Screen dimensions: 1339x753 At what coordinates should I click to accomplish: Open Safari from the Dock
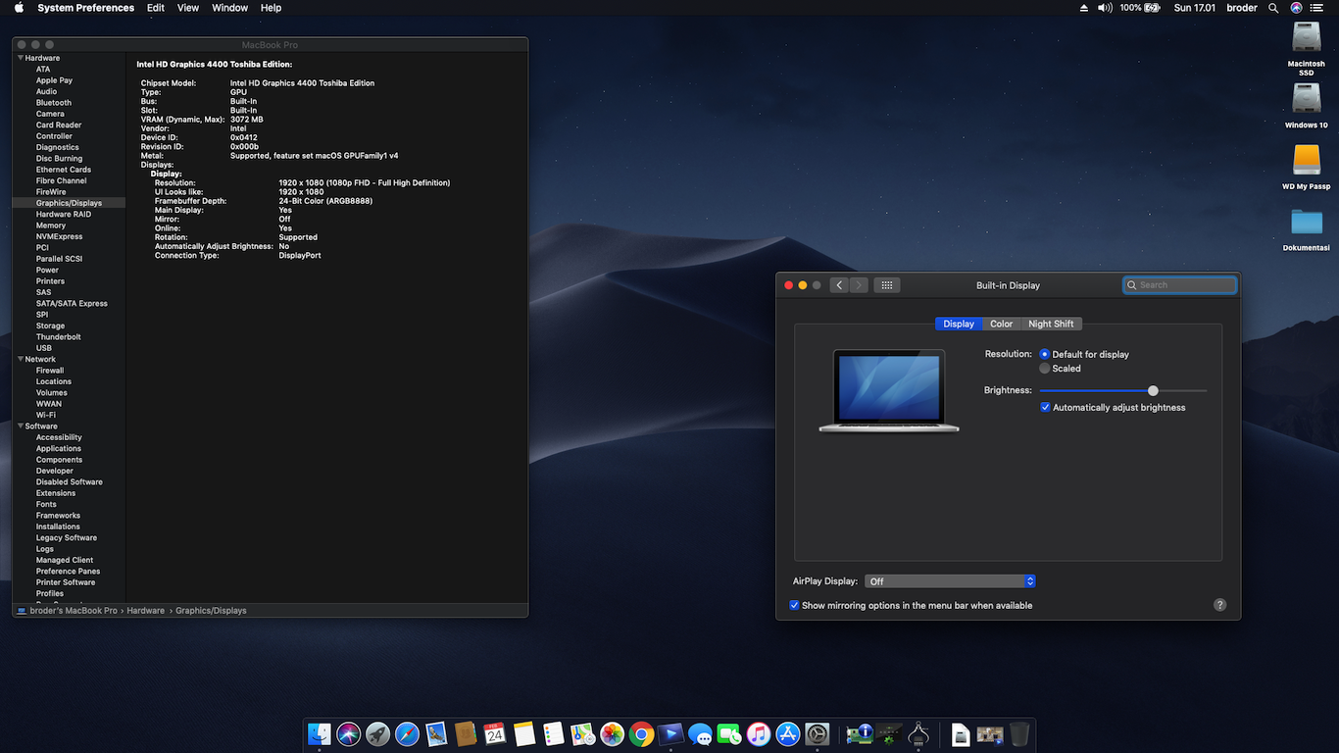407,733
